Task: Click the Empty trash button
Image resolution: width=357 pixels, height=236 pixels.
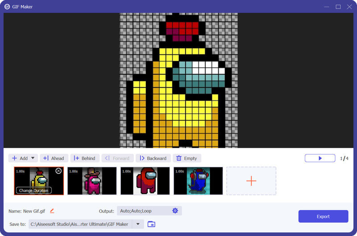Action: (187, 158)
